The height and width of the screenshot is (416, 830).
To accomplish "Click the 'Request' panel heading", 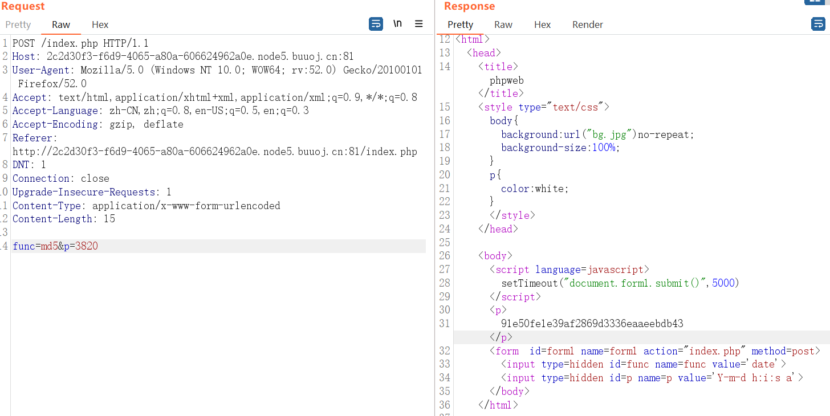I will [23, 6].
